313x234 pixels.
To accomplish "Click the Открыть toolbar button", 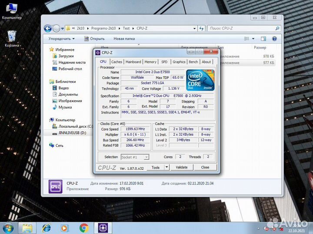I will pos(94,39).
